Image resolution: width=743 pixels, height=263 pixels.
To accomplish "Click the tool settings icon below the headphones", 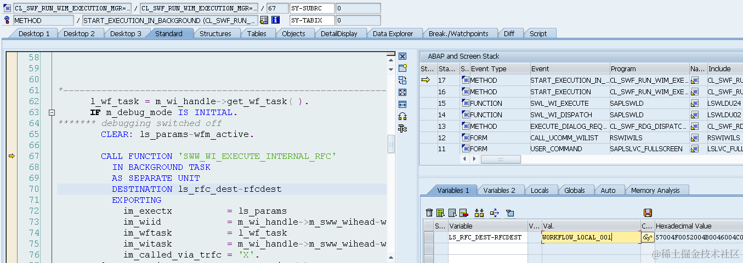I will coord(402,128).
